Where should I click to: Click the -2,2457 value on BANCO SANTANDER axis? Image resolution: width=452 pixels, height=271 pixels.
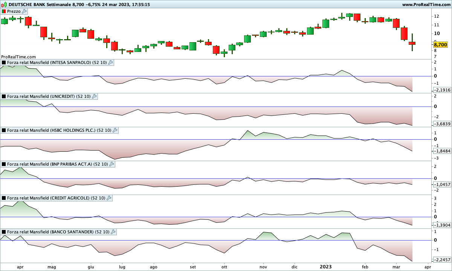tap(442, 260)
